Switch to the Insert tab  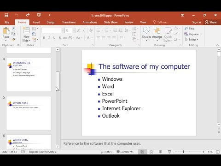click(36, 22)
